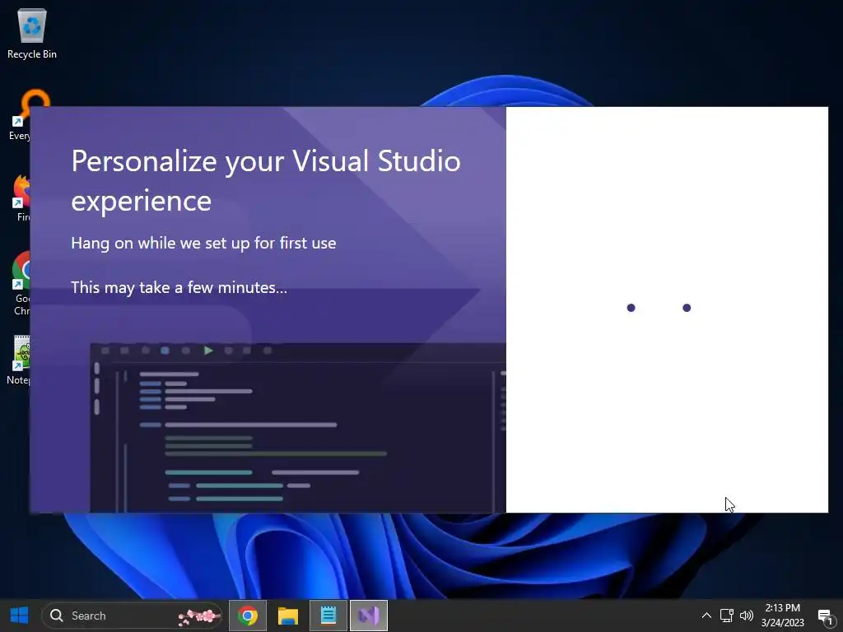Click the taskbar Search box
The image size is (843, 632).
[x=132, y=616]
